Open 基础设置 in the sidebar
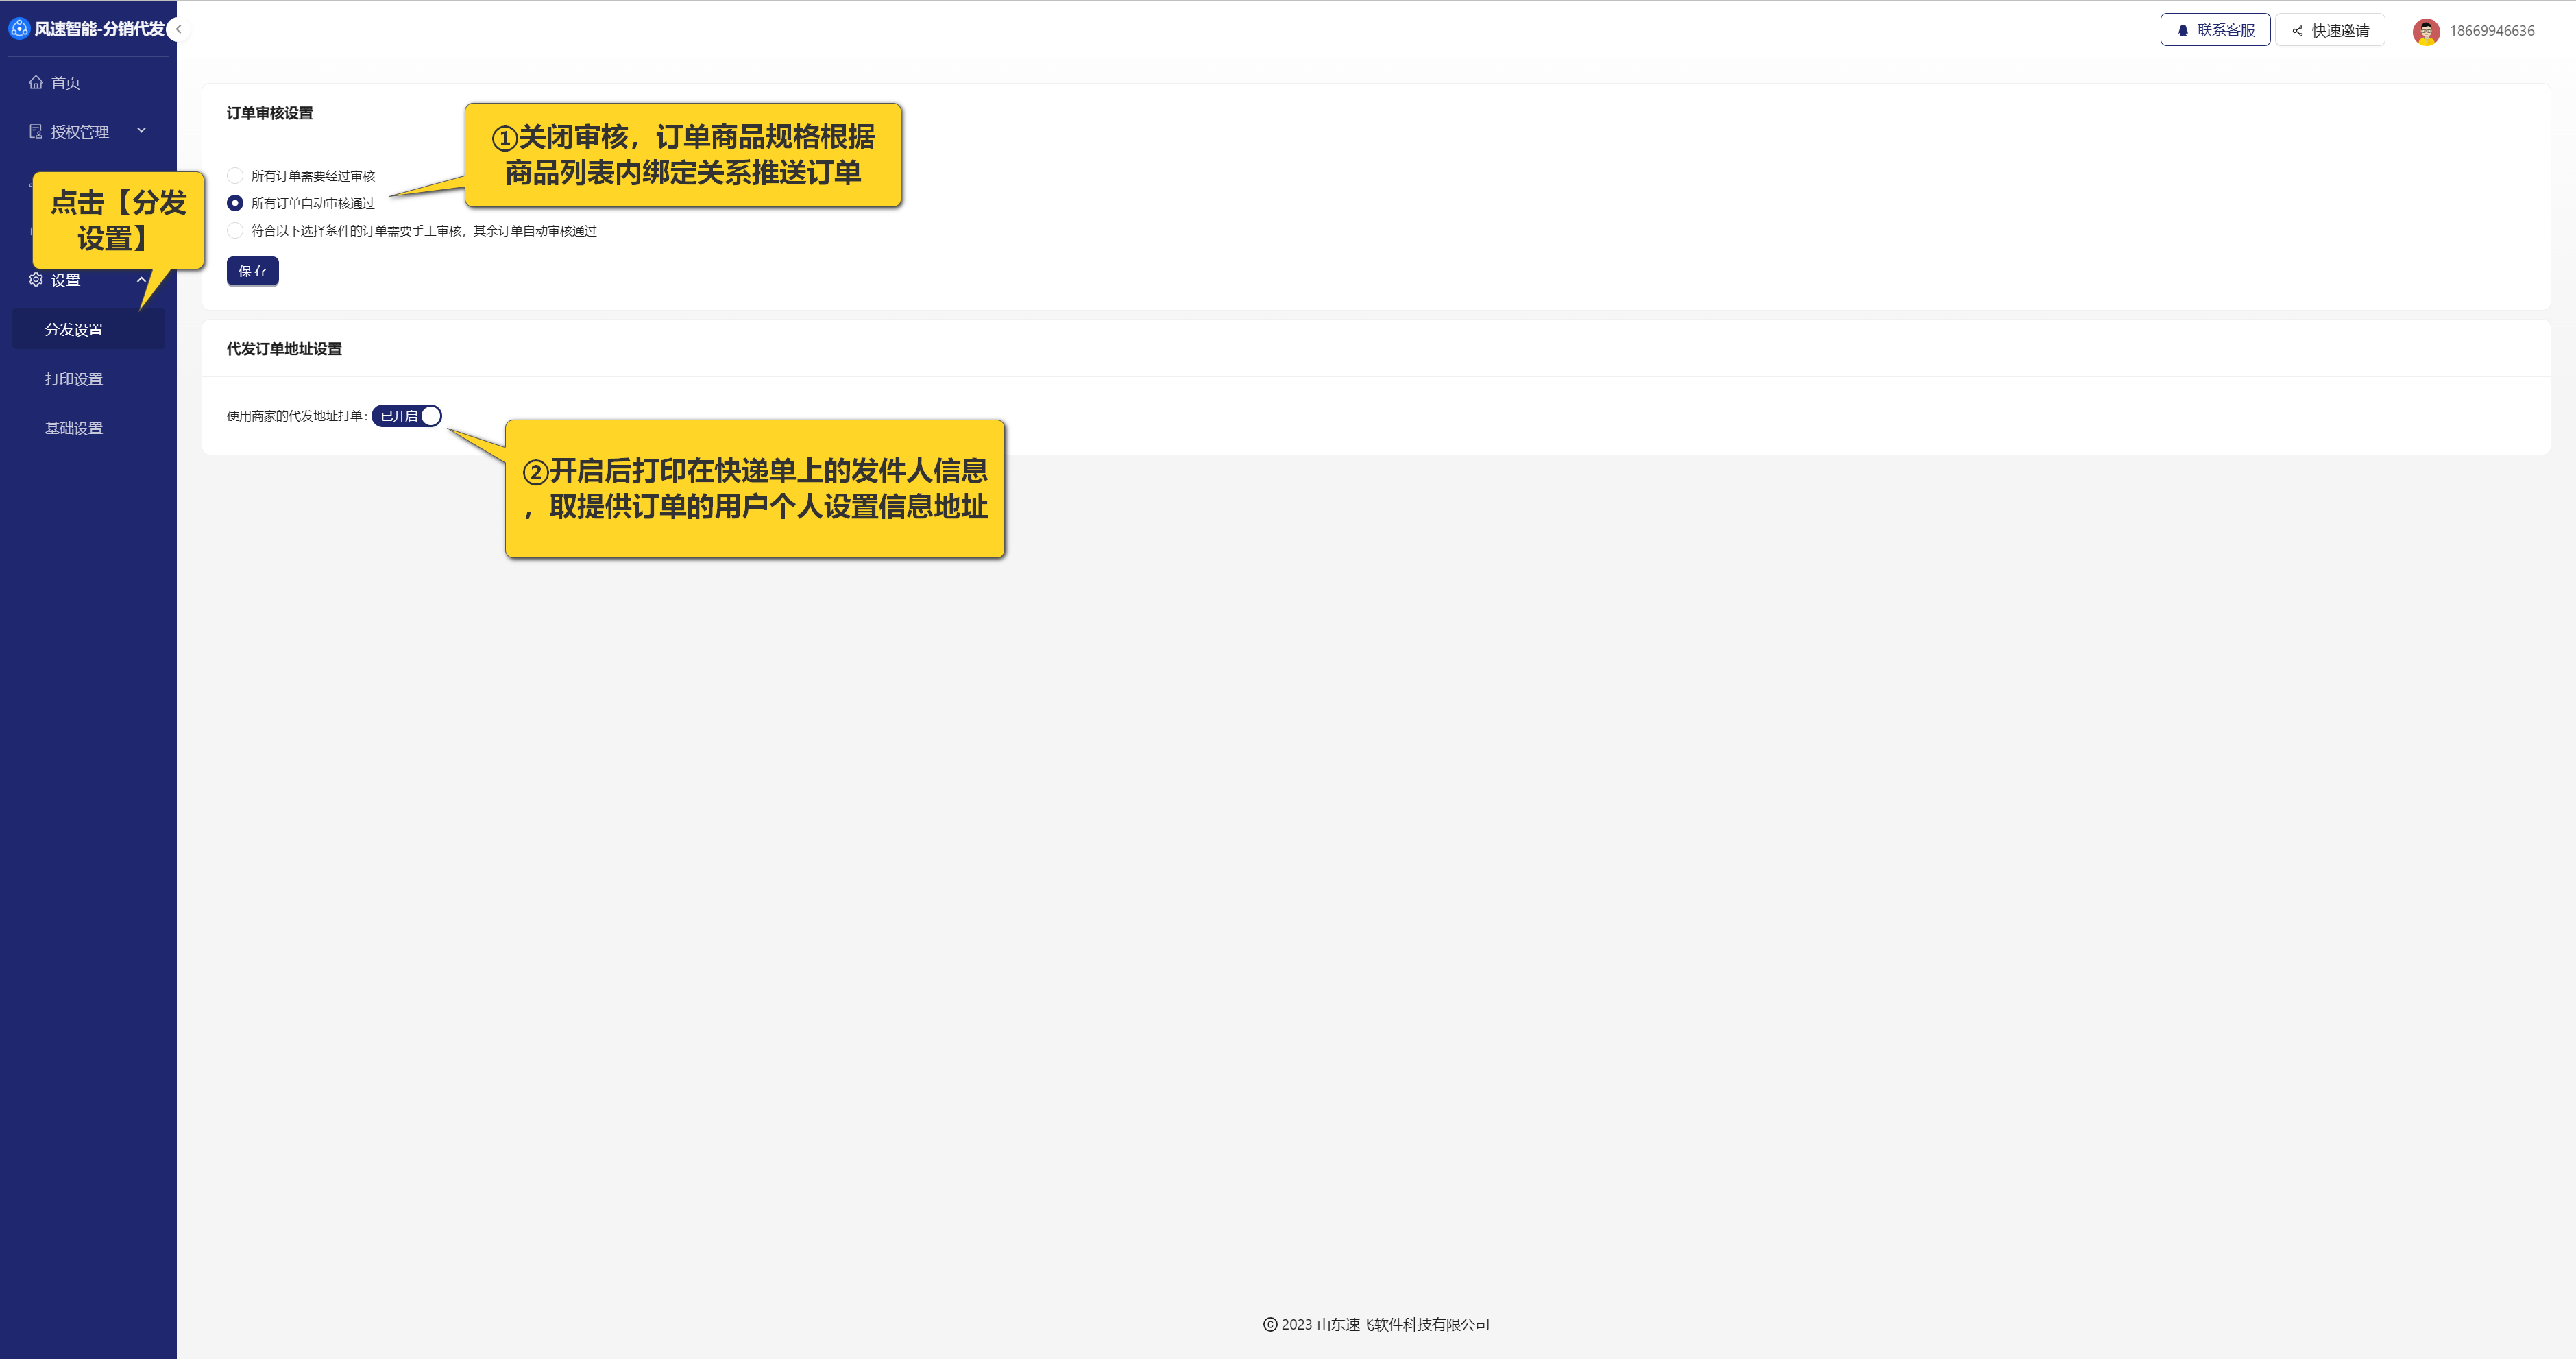Image resolution: width=2576 pixels, height=1359 pixels. pyautogui.click(x=74, y=428)
